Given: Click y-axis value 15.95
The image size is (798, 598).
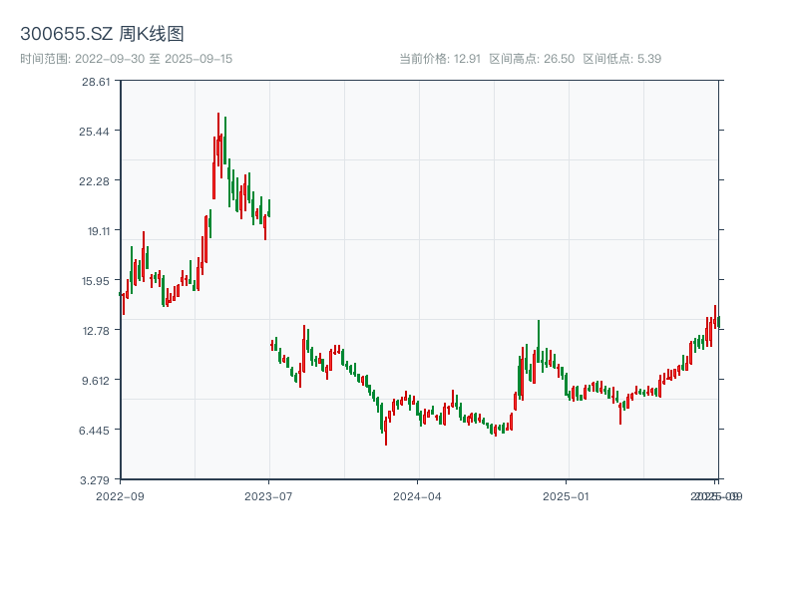Looking at the screenshot, I should (x=96, y=281).
